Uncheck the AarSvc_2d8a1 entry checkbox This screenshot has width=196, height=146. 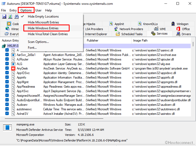pos(7,55)
